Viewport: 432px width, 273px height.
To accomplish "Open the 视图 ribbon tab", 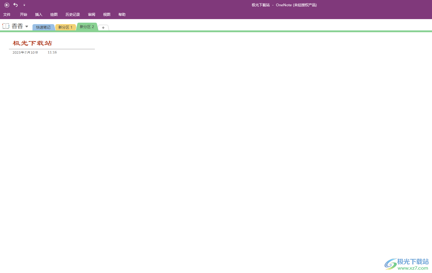I will (107, 15).
